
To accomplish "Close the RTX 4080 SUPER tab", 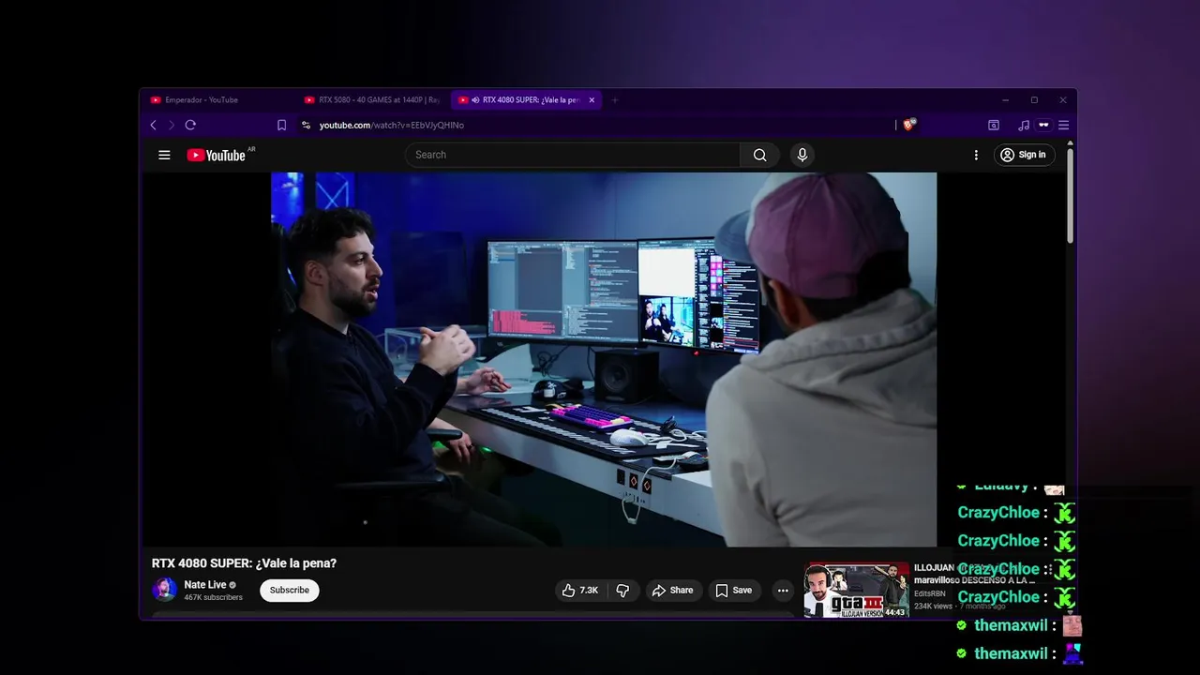I will (592, 100).
